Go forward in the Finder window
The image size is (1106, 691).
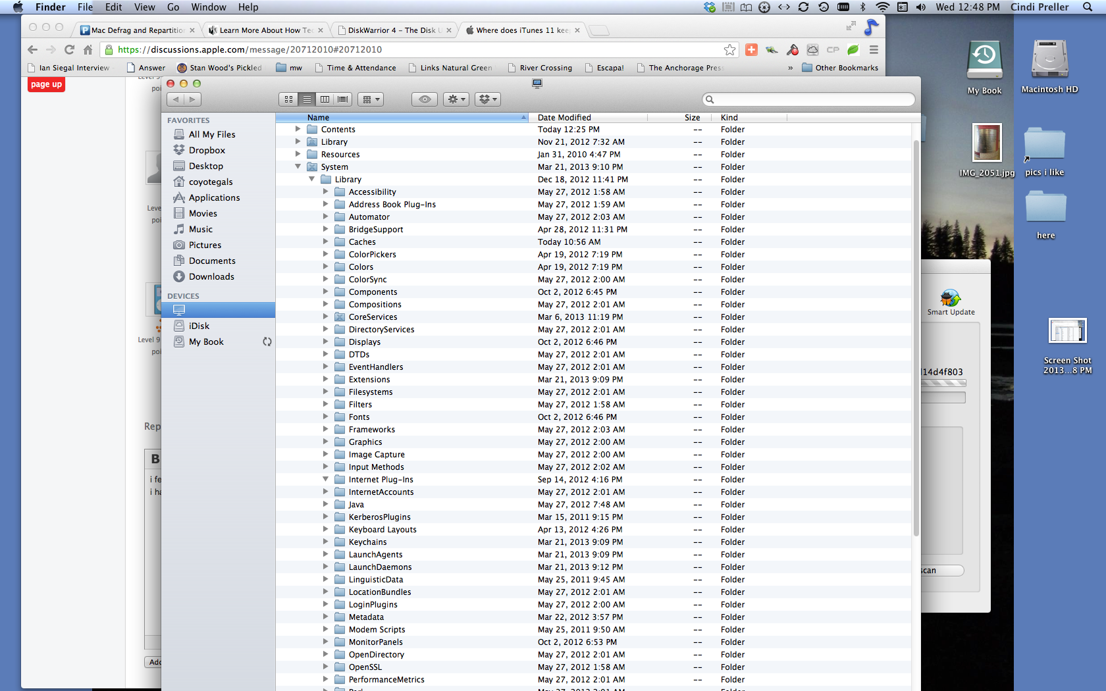point(192,99)
